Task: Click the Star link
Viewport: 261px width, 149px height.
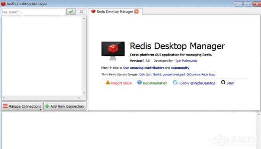Action: [x=230, y=83]
